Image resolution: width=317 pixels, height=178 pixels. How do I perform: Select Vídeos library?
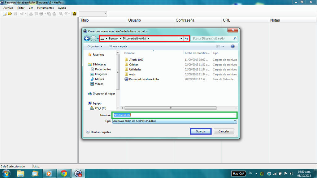[99, 84]
